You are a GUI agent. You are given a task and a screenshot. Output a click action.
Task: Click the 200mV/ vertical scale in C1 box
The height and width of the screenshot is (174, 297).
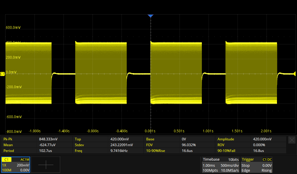point(23,165)
